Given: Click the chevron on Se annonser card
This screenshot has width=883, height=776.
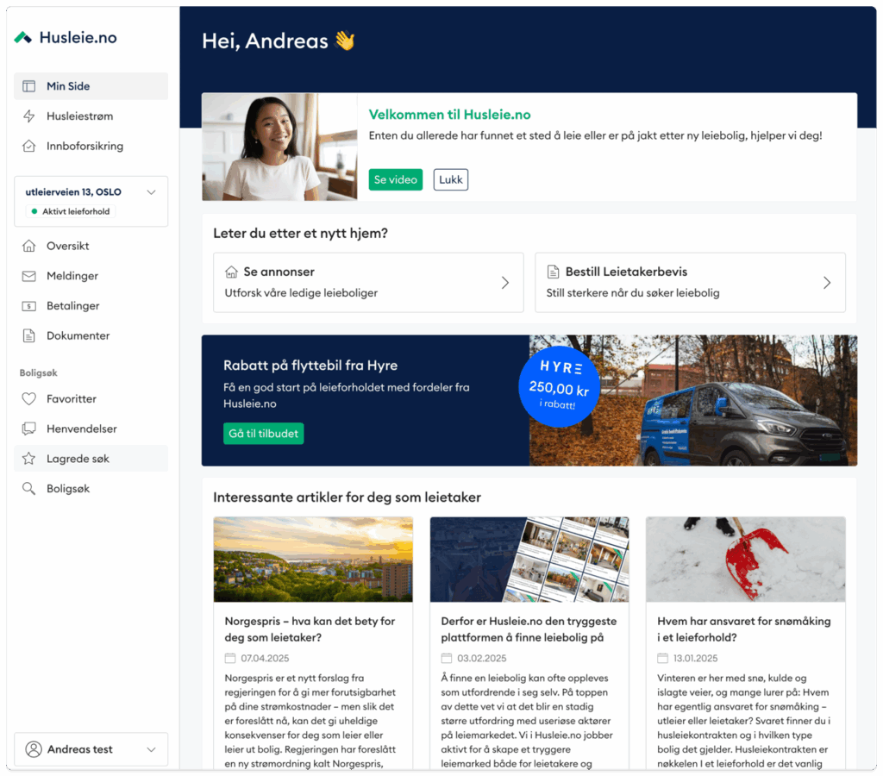Looking at the screenshot, I should click(505, 283).
